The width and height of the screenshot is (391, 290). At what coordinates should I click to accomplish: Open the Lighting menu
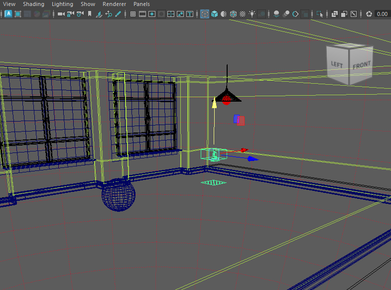point(62,4)
